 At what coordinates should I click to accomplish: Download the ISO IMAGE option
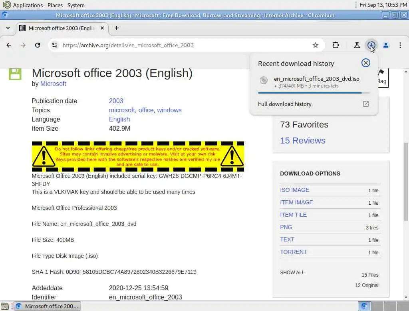tap(294, 190)
